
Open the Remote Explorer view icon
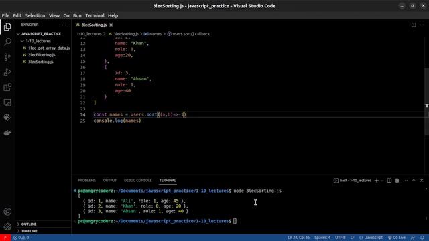[7, 102]
